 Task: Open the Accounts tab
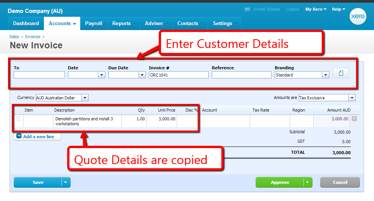click(x=62, y=23)
